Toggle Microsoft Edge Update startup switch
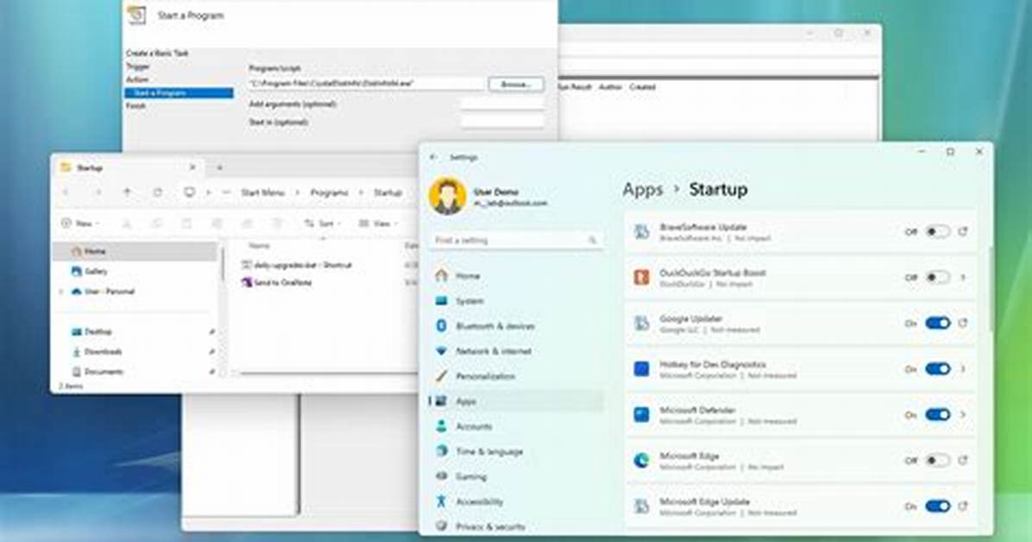Image resolution: width=1032 pixels, height=542 pixels. click(x=937, y=506)
